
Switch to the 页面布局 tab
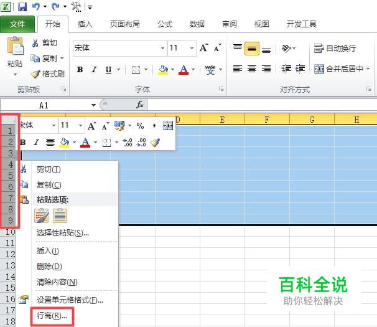124,24
